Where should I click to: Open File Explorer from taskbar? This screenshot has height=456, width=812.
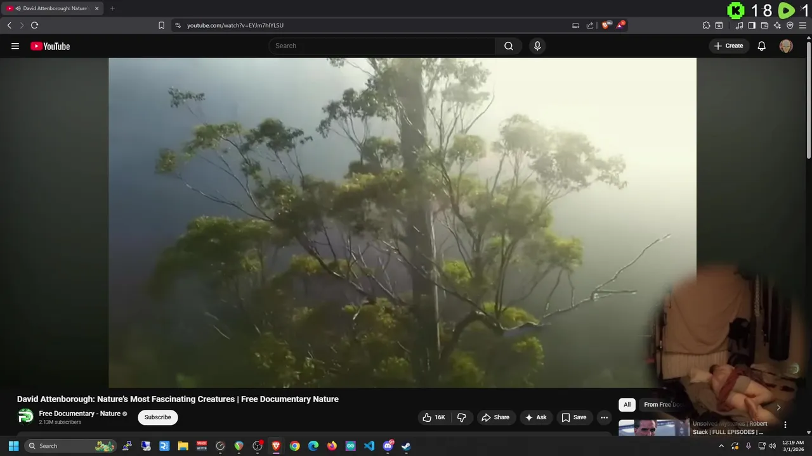coord(183,446)
